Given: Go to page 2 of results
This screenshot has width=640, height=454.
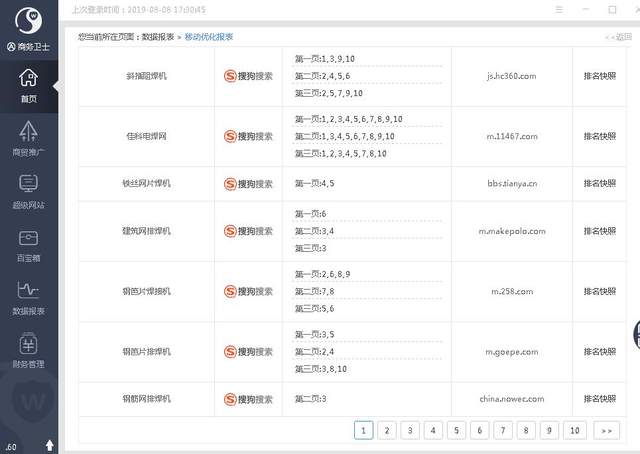Looking at the screenshot, I should click(x=387, y=430).
